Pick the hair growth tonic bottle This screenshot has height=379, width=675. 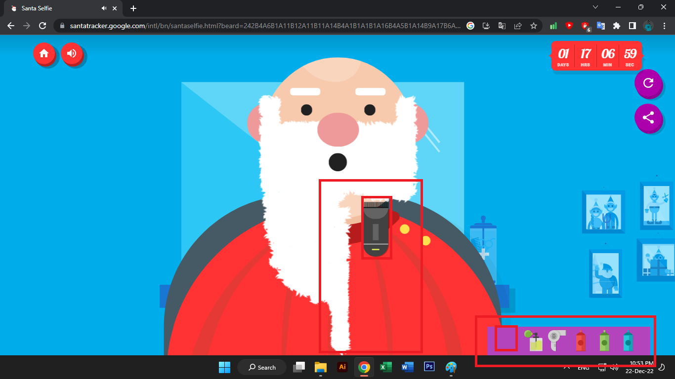click(534, 341)
